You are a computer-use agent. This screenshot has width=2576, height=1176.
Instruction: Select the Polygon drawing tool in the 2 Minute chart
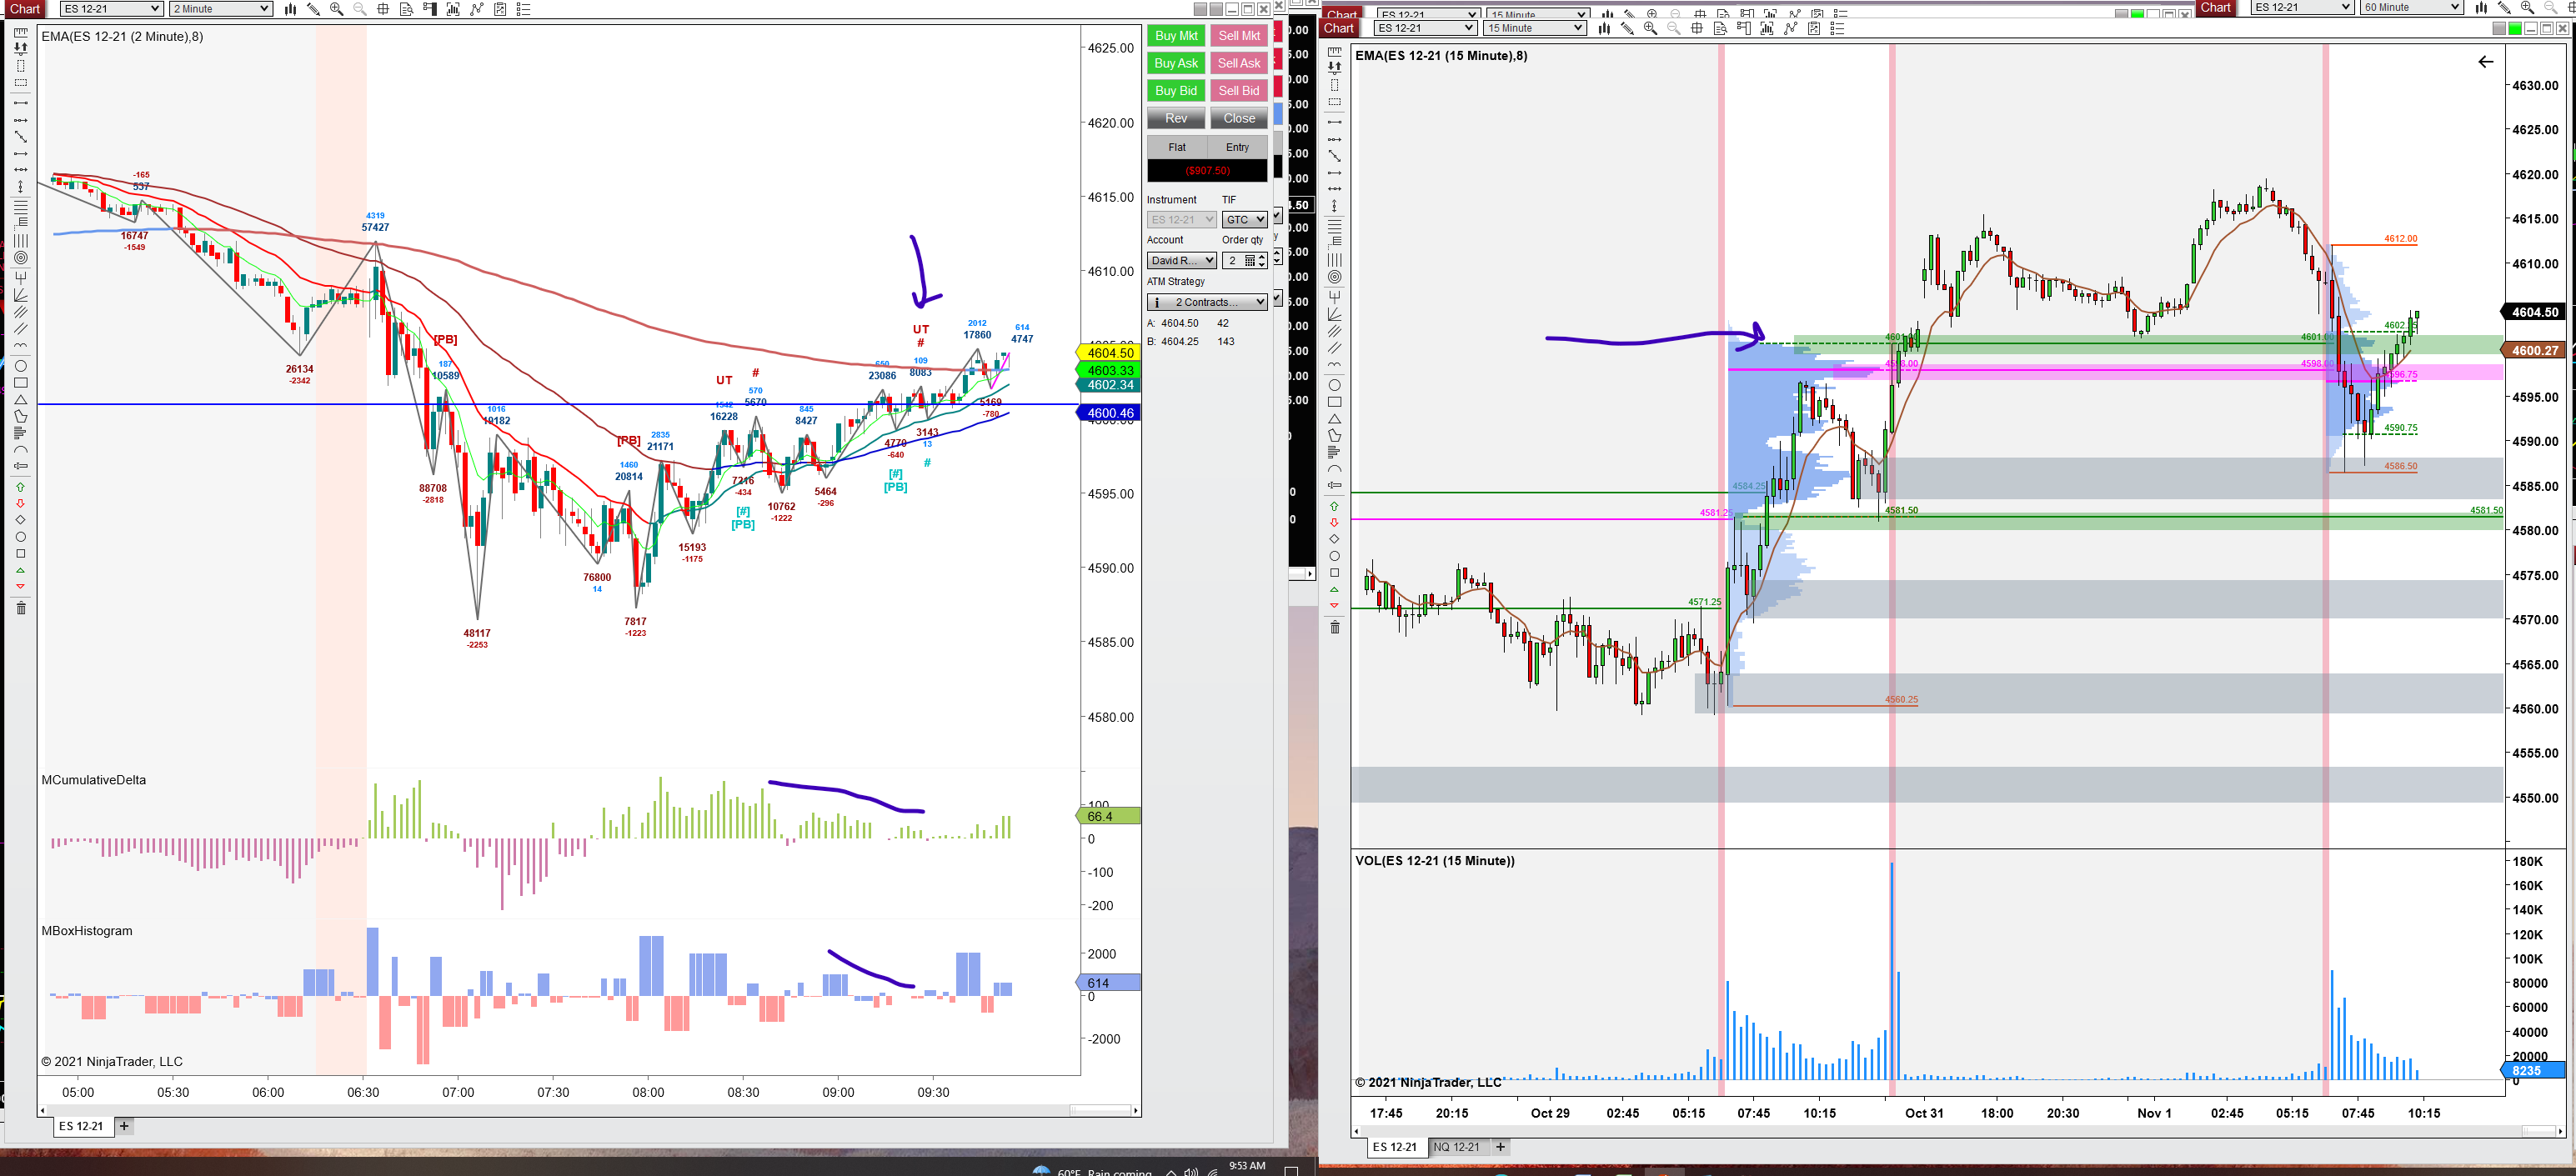pos(20,416)
